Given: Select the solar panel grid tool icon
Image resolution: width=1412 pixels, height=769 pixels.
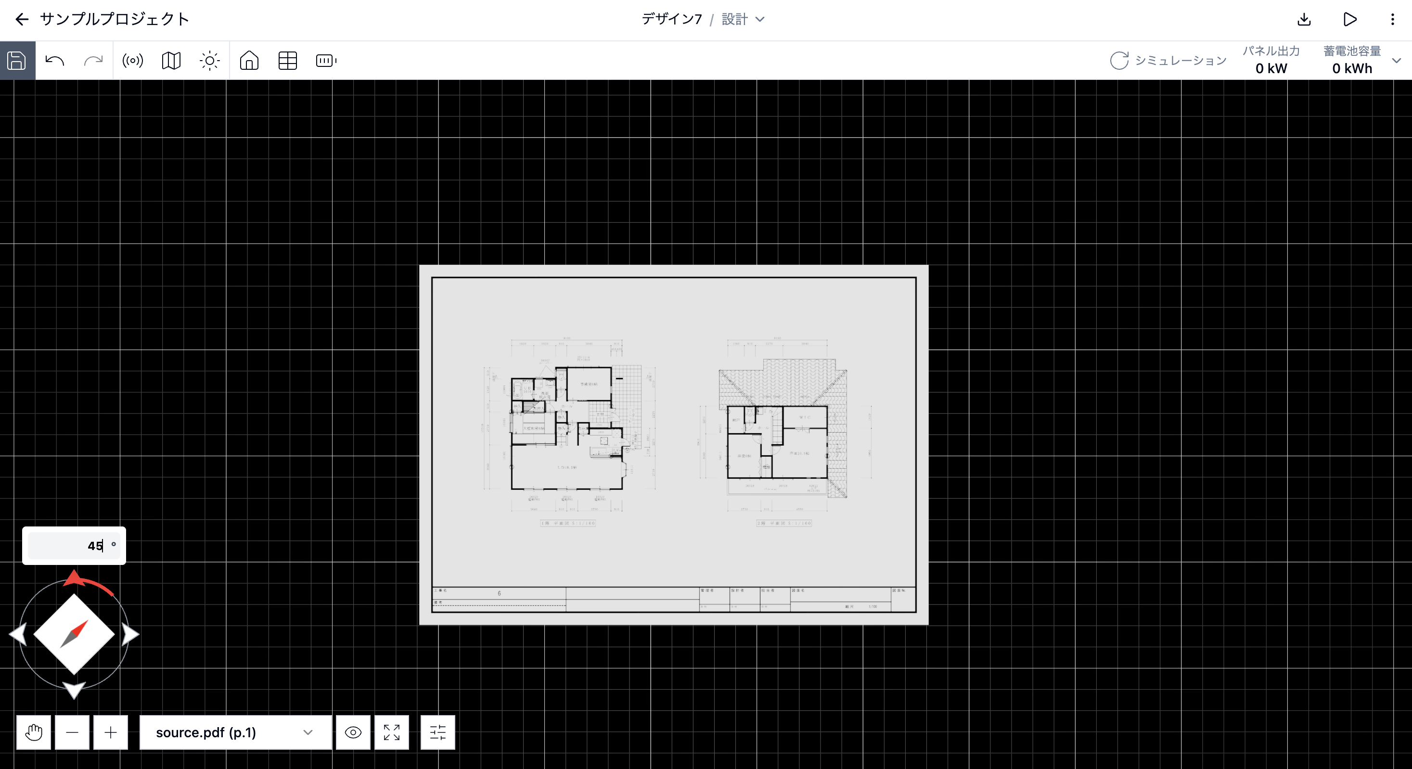Looking at the screenshot, I should tap(288, 60).
